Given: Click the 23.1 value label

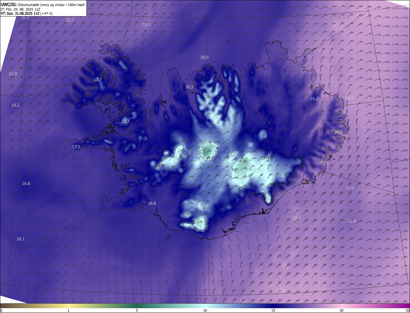Looking at the screenshot, I should [x=146, y=24].
